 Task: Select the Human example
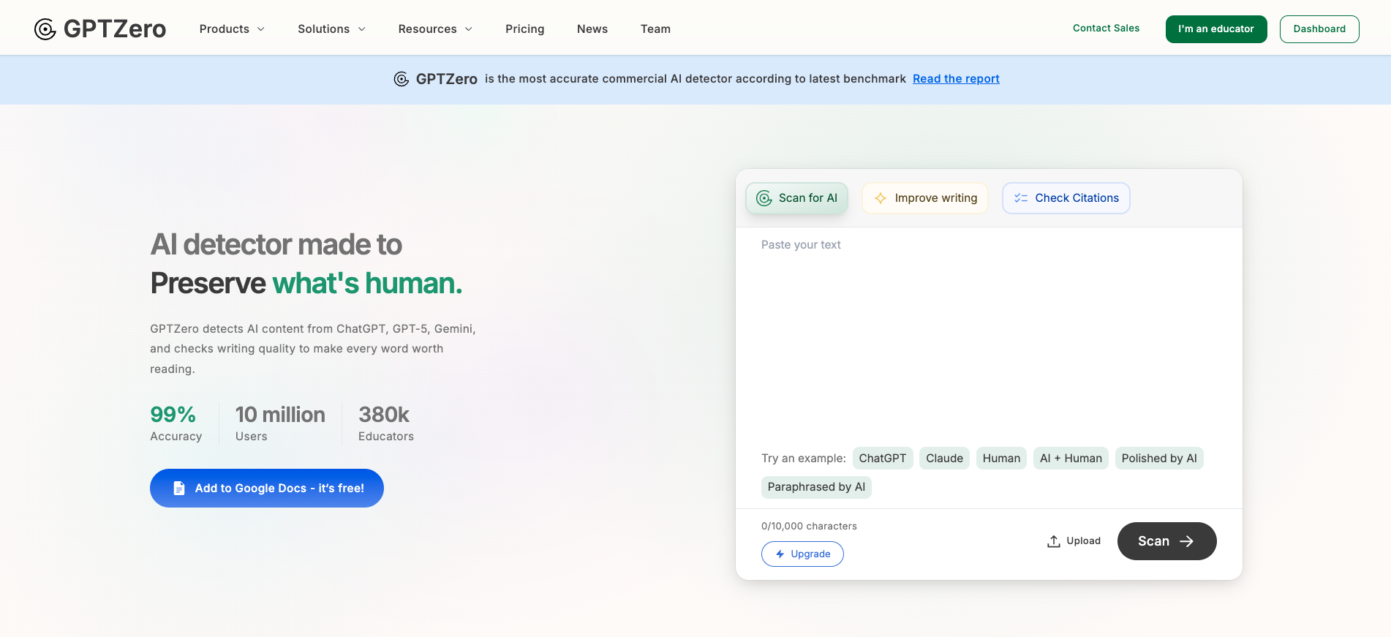click(x=1001, y=459)
